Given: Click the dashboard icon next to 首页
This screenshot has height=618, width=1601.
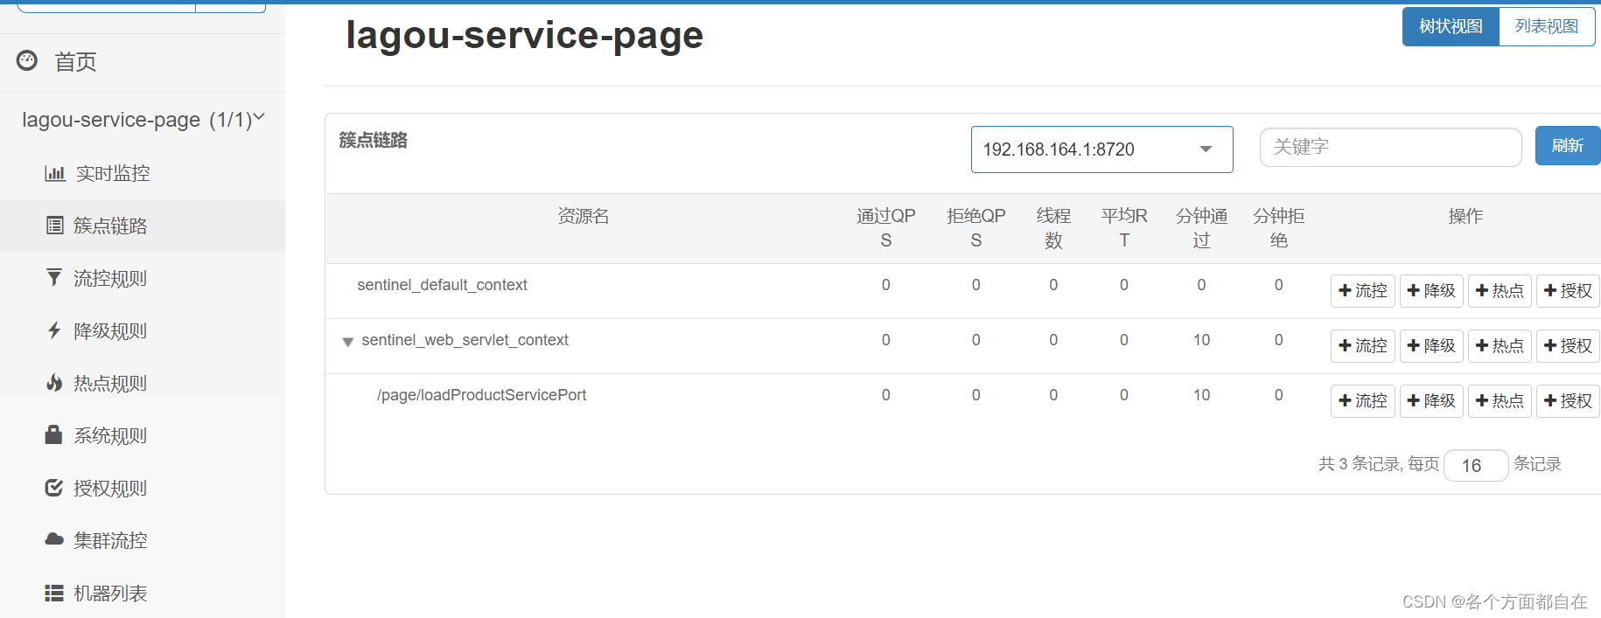Looking at the screenshot, I should [x=27, y=60].
